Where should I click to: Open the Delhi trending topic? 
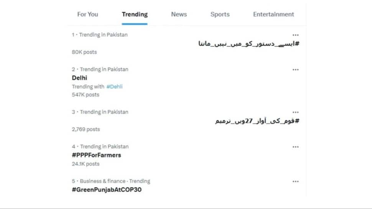click(79, 78)
